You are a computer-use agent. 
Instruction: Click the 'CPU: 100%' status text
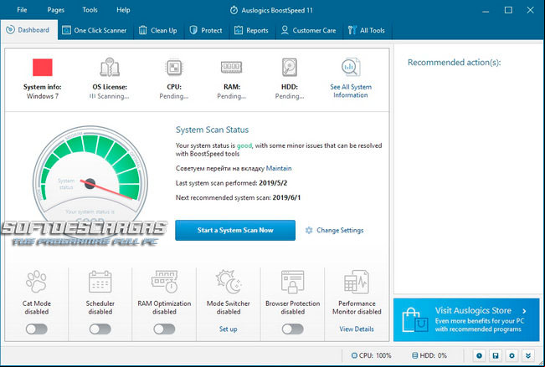click(x=375, y=355)
